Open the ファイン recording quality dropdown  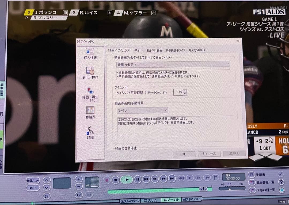(x=165, y=110)
